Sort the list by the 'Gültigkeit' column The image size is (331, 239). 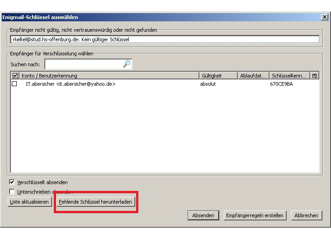tap(218, 76)
